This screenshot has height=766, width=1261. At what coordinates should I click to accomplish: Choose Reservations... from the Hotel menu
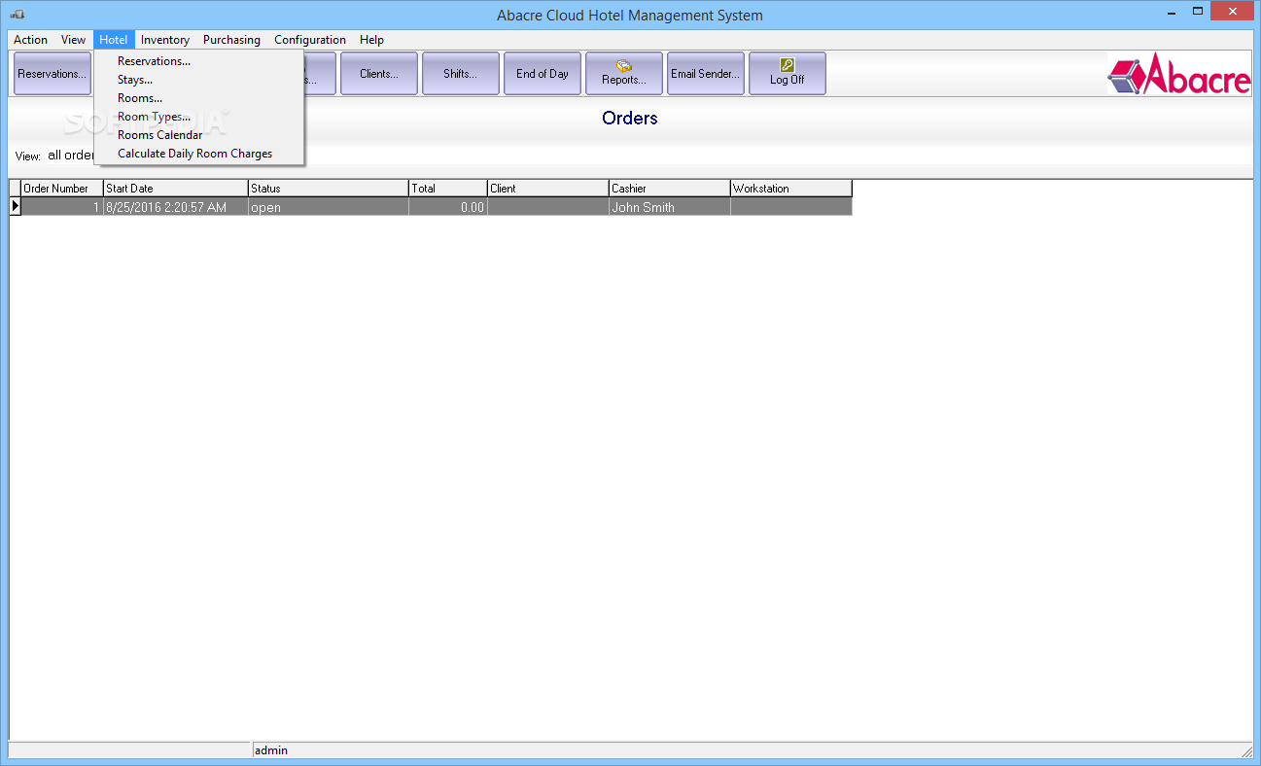coord(199,61)
